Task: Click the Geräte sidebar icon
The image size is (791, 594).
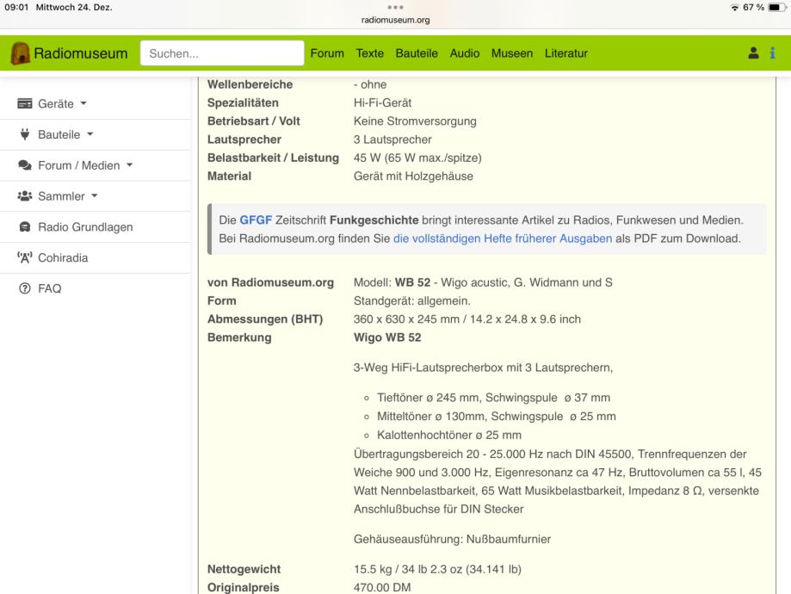Action: [25, 103]
